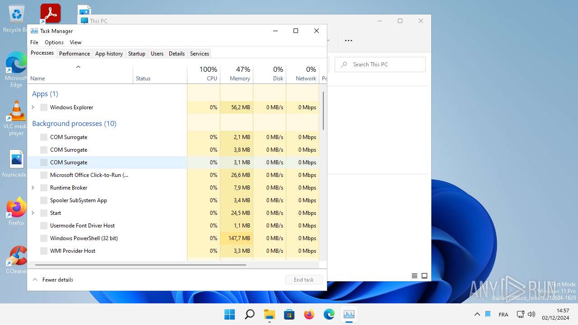Open Adobe Acrobat desktop shortcut

50,14
